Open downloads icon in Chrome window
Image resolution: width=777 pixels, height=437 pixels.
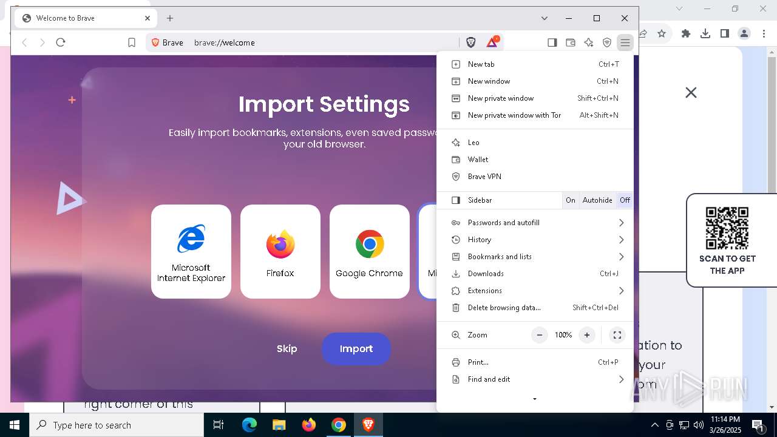(x=705, y=33)
